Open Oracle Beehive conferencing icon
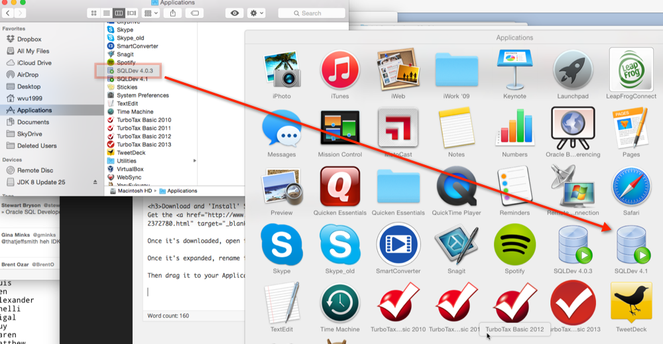The image size is (663, 344). click(x=573, y=128)
